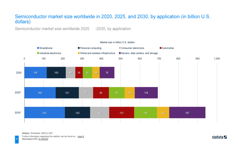This screenshot has height=144, width=238.
Task: Click the Industrial electronics green legend swatch
Action: coord(38,53)
